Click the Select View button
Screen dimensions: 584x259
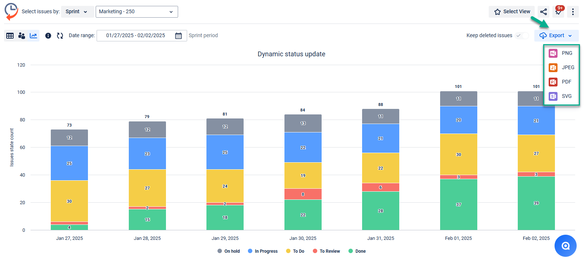pos(512,12)
